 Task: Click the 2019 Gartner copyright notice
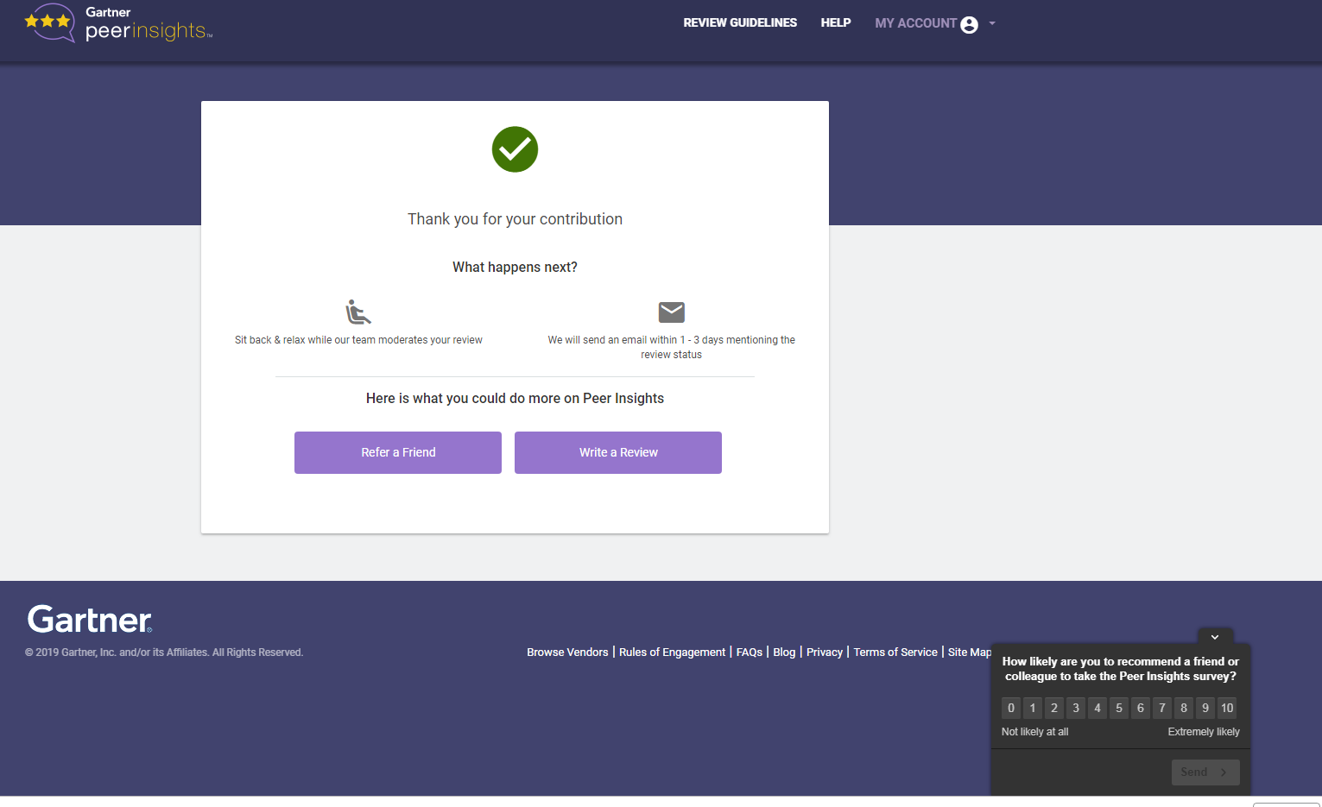click(164, 653)
